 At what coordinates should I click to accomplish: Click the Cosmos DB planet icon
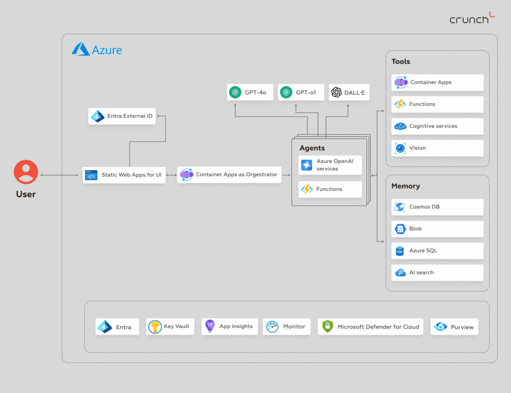tap(400, 207)
